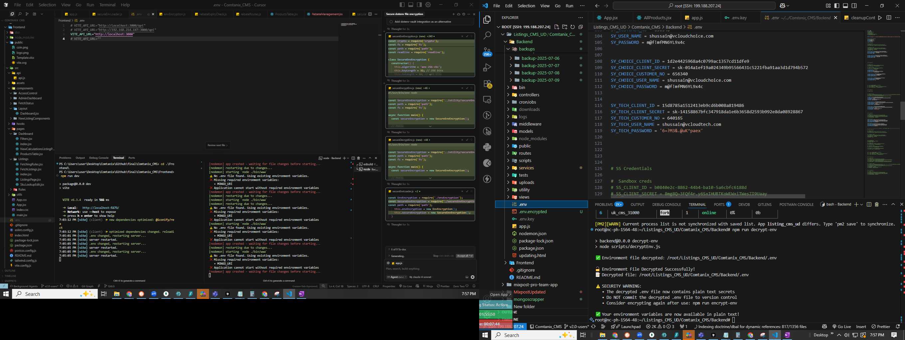Kill the bash terminal with trash icon
Screen dimensions: 905x340
[876, 204]
